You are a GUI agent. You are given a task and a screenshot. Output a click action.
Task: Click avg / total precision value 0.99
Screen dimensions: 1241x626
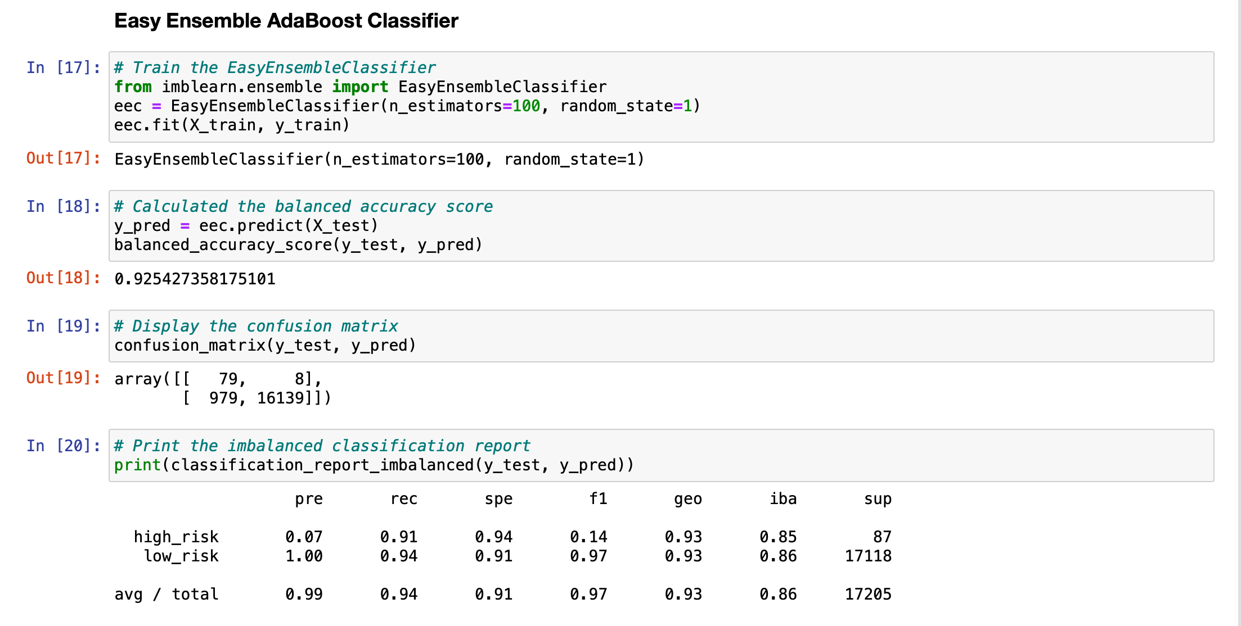[304, 594]
